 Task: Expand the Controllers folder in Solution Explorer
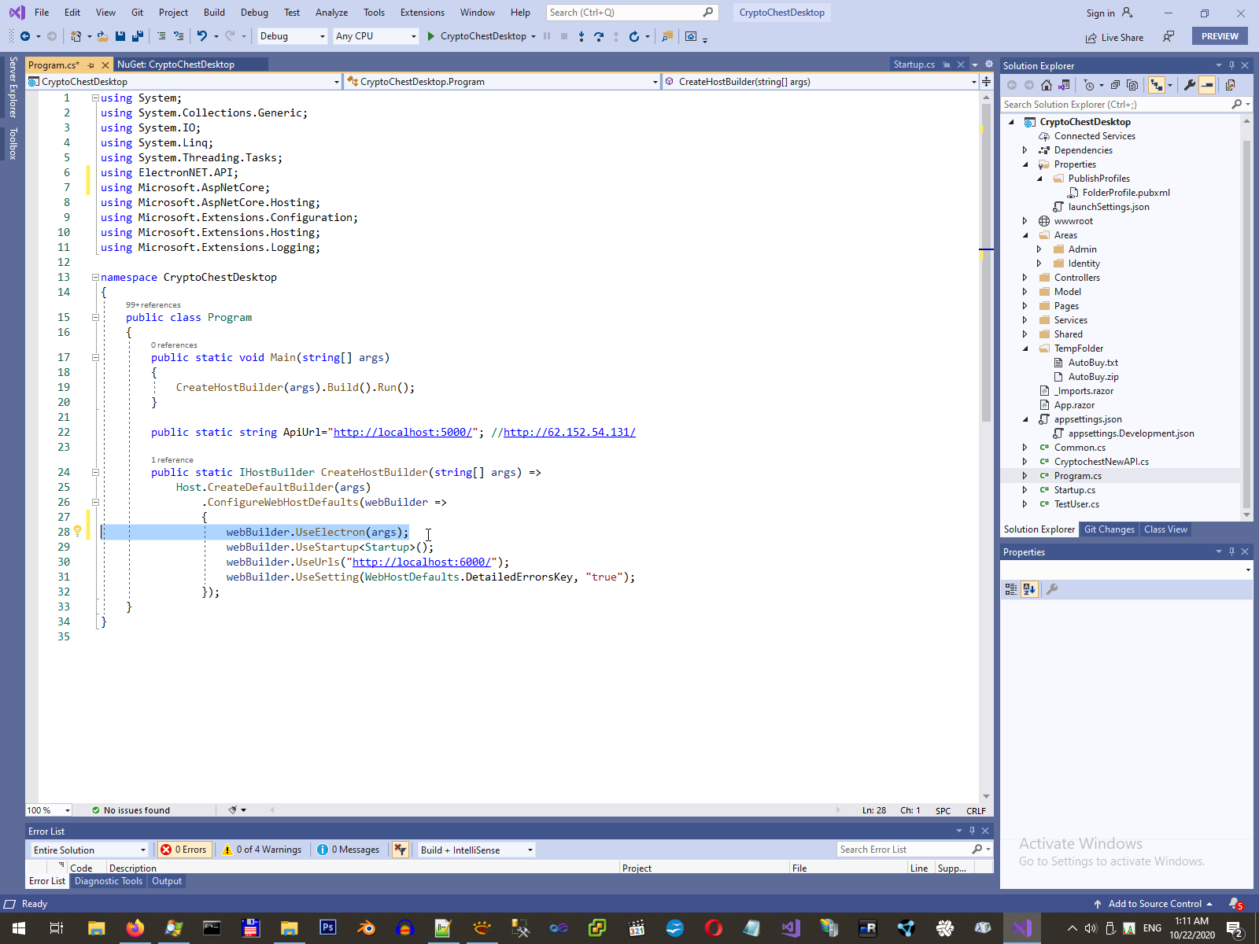coord(1025,278)
